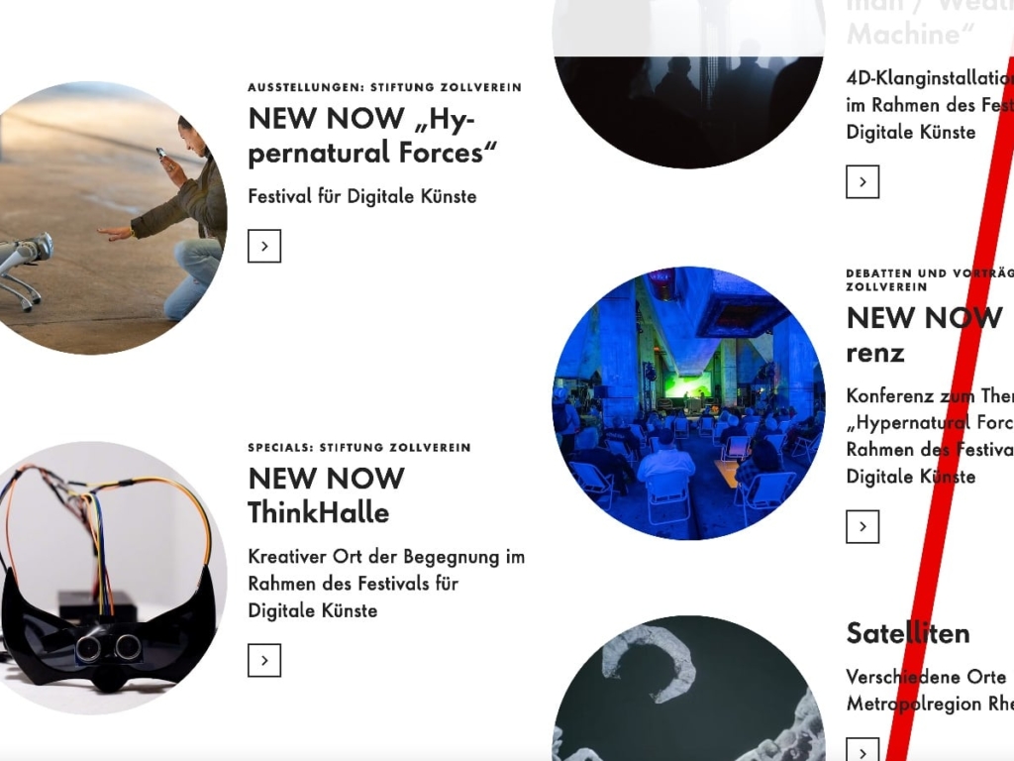The width and height of the screenshot is (1014, 761).
Task: Open the NEW NOW ThinkHalle heading
Action: coord(326,495)
